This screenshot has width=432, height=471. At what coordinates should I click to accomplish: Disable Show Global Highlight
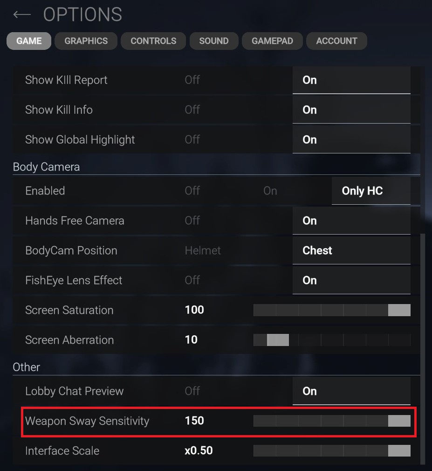[x=192, y=140]
